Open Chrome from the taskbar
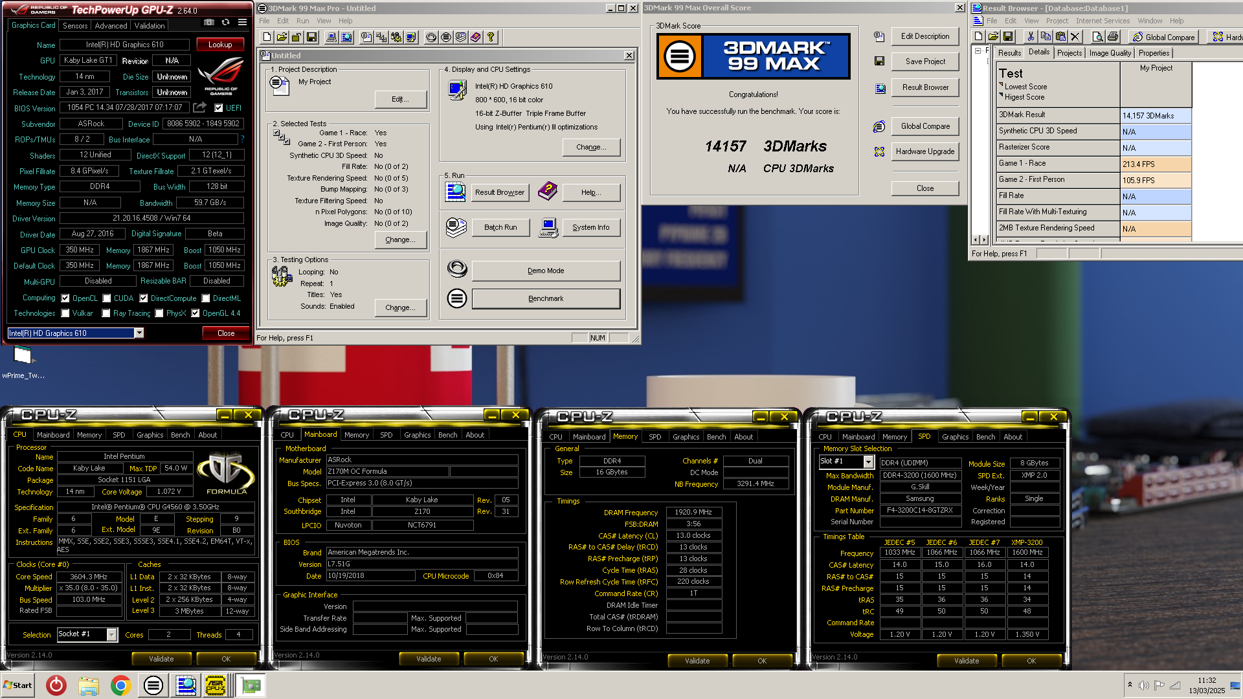 tap(120, 685)
